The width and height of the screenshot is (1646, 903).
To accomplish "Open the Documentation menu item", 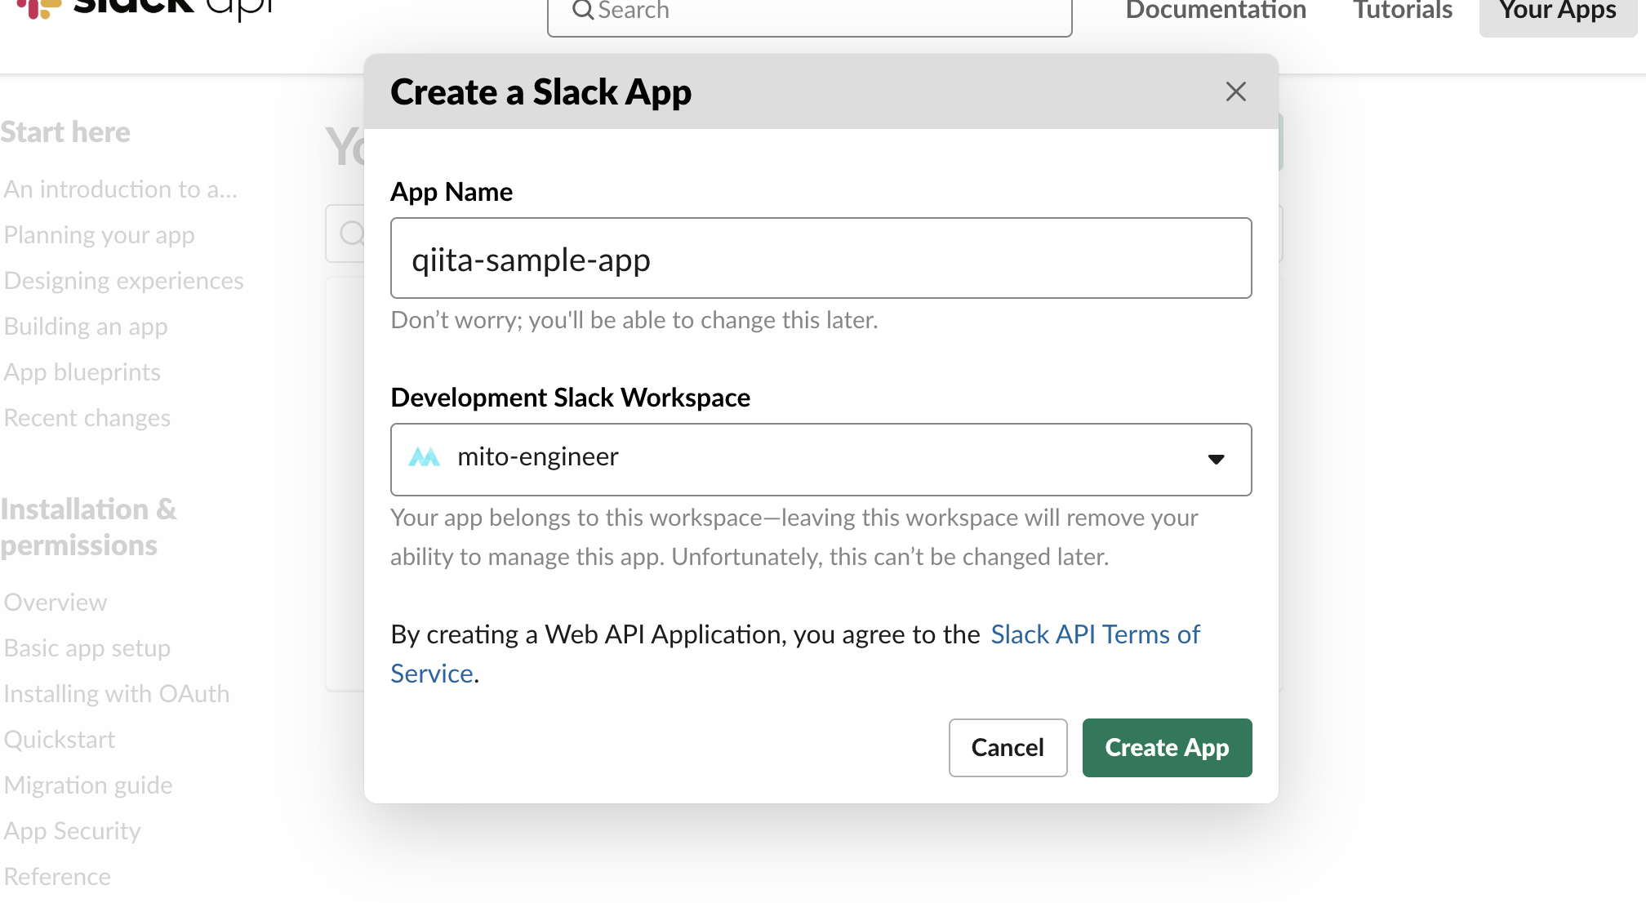I will pos(1215,11).
